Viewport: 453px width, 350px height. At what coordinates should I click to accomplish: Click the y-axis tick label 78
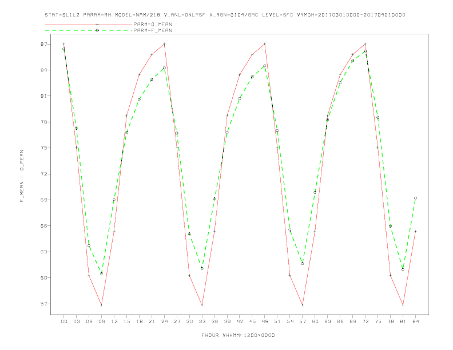(44, 122)
